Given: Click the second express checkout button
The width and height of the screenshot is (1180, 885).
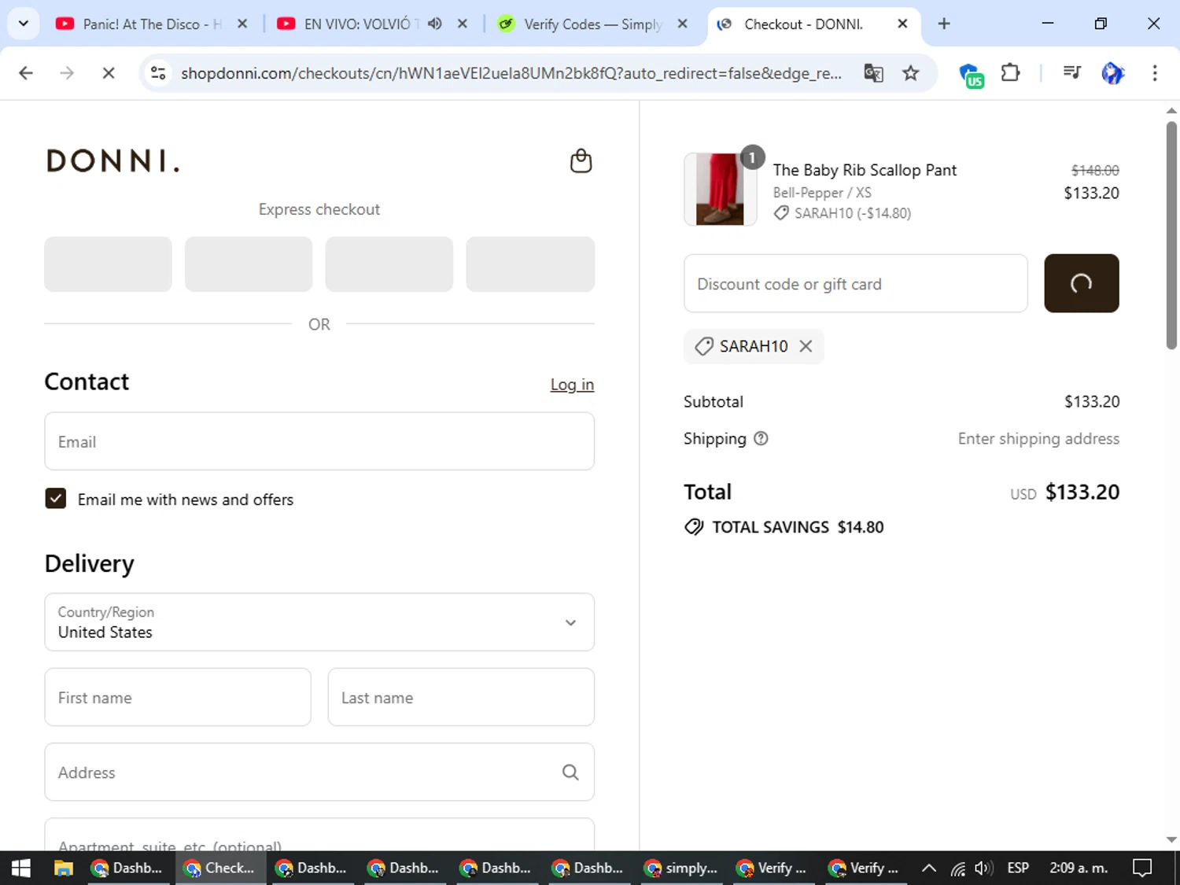Looking at the screenshot, I should pos(249,264).
